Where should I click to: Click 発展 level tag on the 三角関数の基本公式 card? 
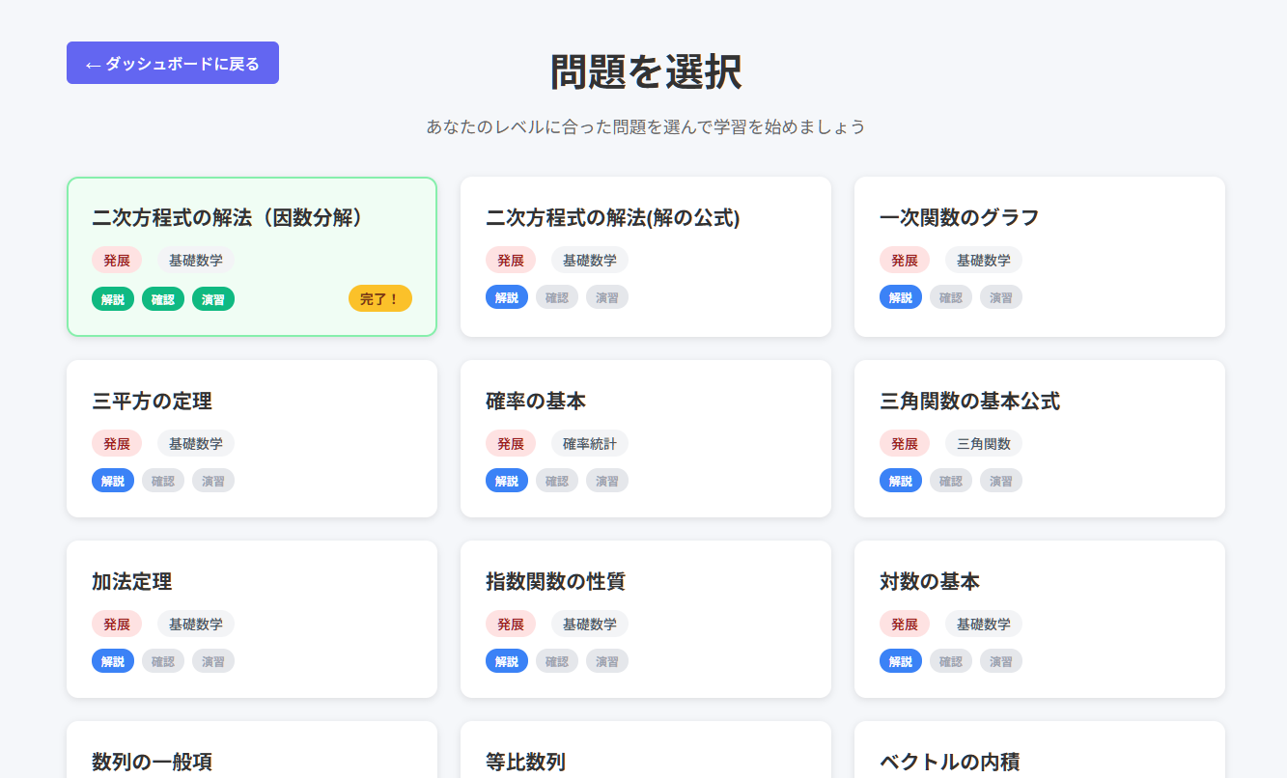[x=905, y=444]
